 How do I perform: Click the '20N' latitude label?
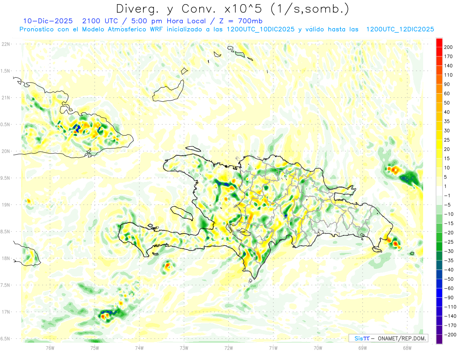6,151
